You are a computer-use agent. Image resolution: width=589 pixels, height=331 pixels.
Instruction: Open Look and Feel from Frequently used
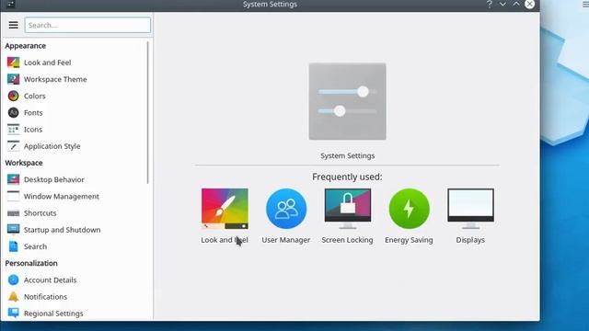tap(225, 209)
